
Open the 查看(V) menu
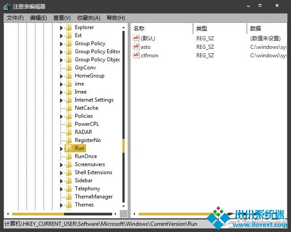[x=62, y=18]
